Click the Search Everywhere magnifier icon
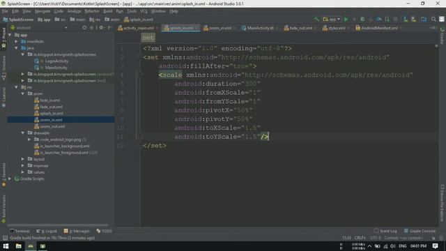The image size is (446, 251). pos(433,20)
